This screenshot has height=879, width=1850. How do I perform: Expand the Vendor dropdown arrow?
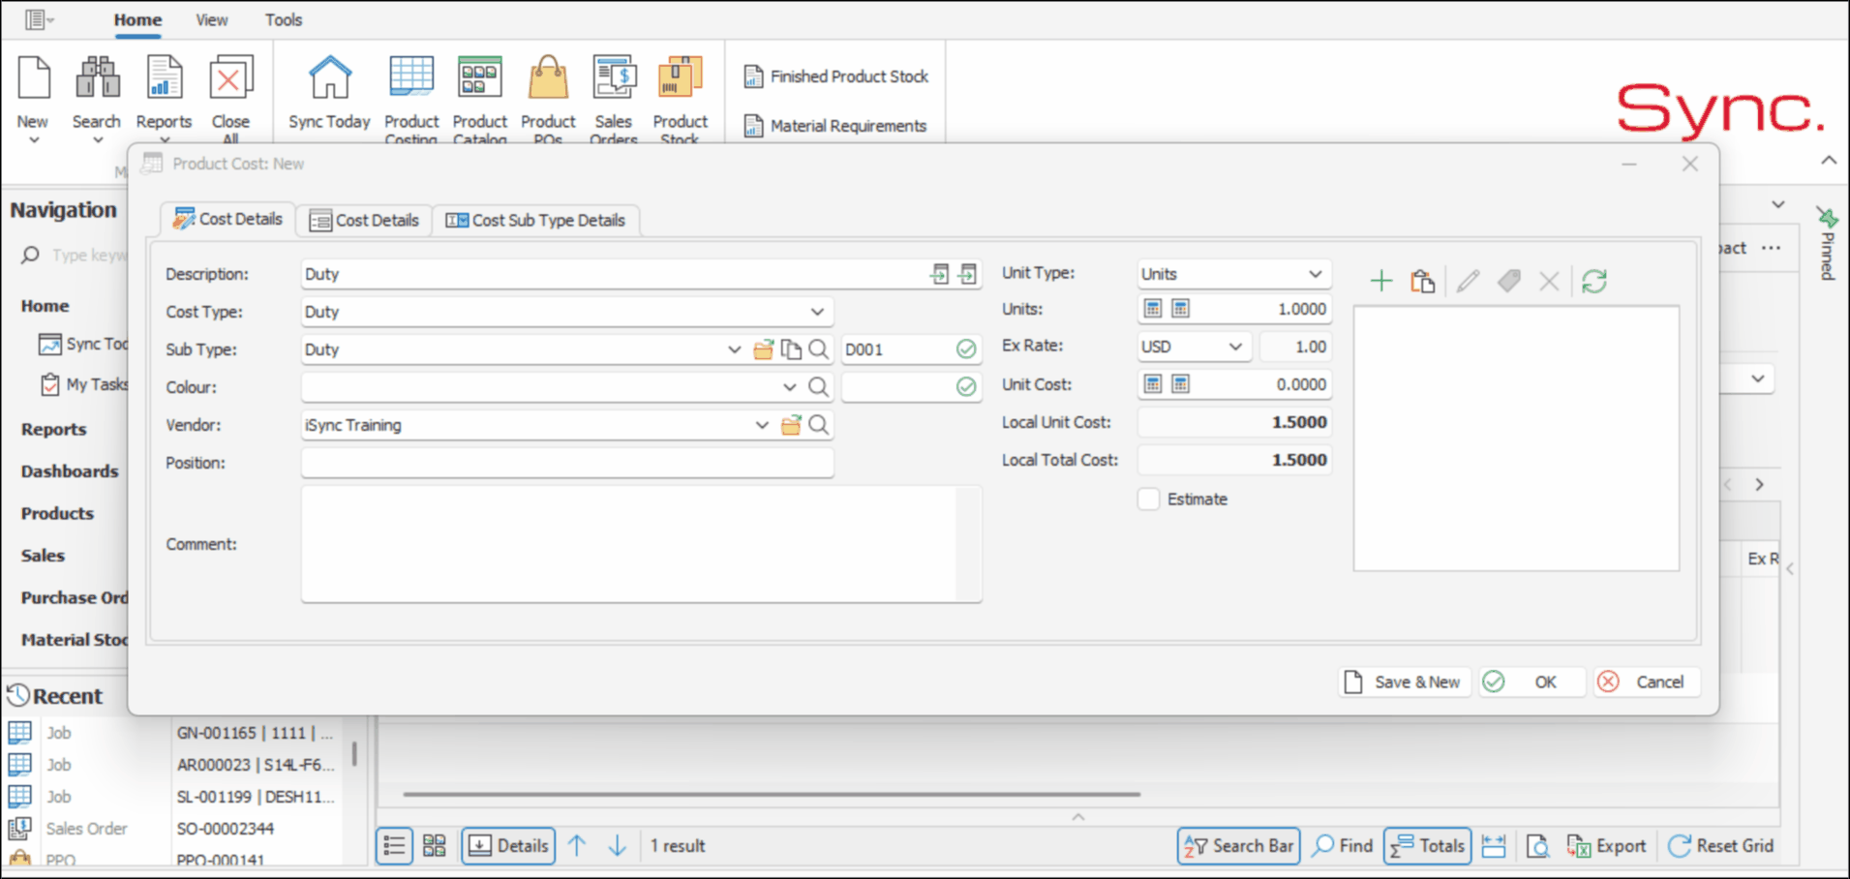762,425
